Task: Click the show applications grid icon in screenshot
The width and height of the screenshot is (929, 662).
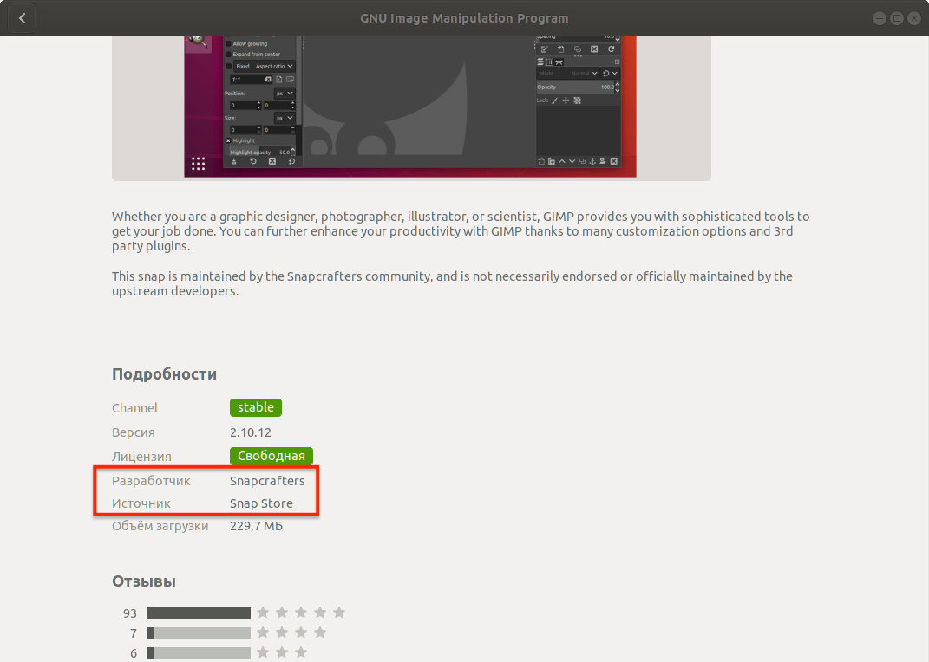Action: [x=198, y=163]
